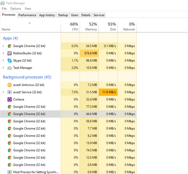Click Chrome icon on 0.8 MB row
The height and width of the screenshot is (174, 188).
(x=9, y=165)
